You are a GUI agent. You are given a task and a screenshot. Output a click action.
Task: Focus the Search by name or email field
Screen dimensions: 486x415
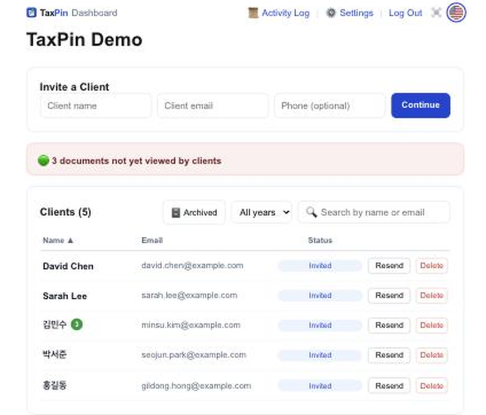pyautogui.click(x=374, y=212)
